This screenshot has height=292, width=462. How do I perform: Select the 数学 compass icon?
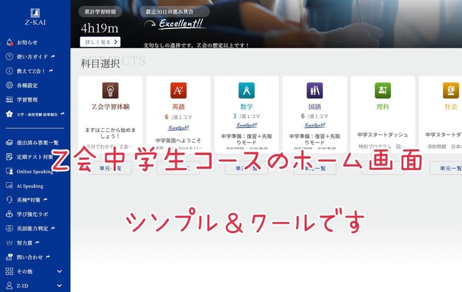247,90
